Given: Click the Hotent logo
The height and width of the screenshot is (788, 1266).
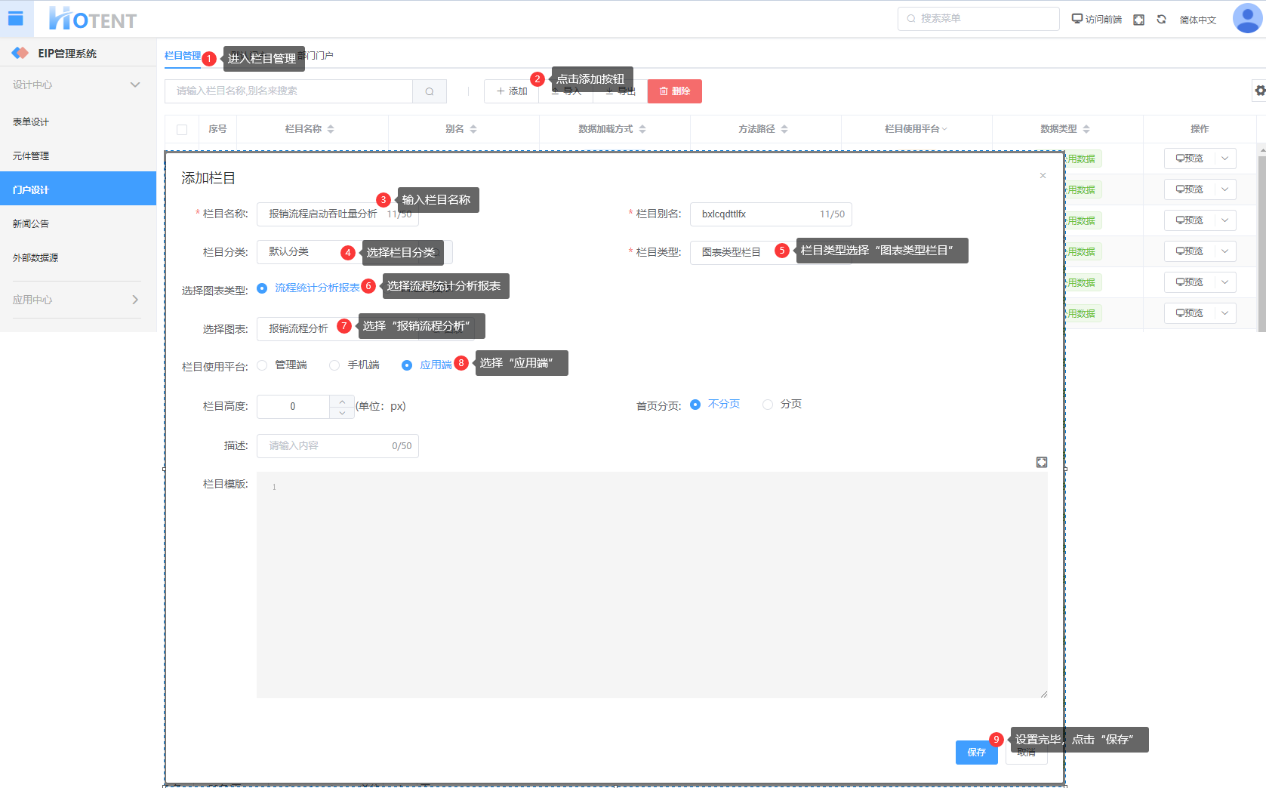Looking at the screenshot, I should coord(93,19).
